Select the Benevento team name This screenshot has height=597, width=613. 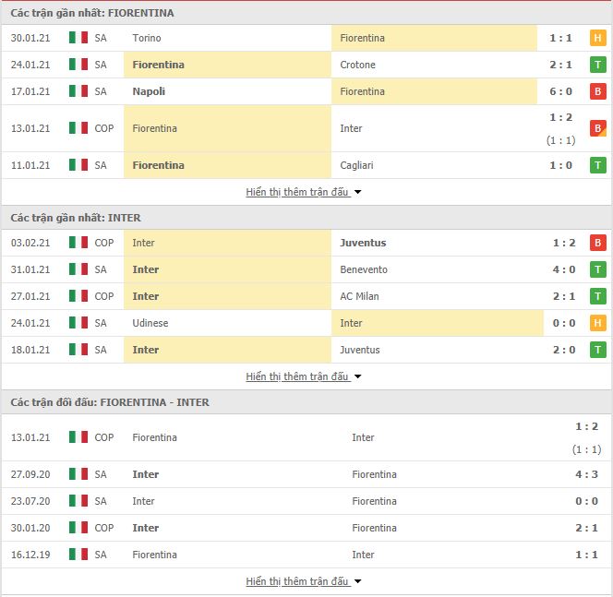364,269
